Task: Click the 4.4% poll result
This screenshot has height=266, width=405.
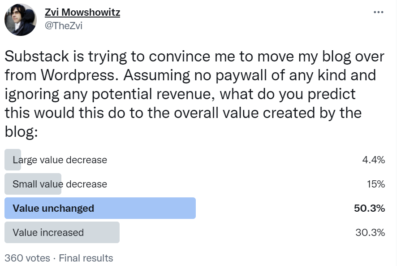Action: point(374,160)
